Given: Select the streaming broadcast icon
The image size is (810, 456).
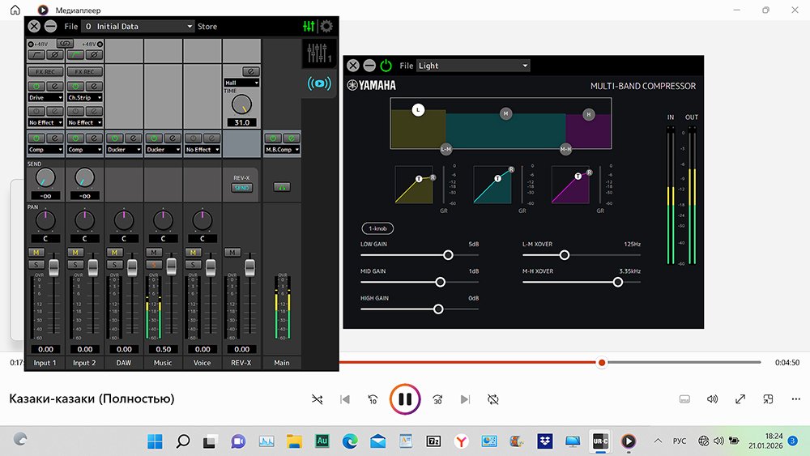Looking at the screenshot, I should (319, 83).
